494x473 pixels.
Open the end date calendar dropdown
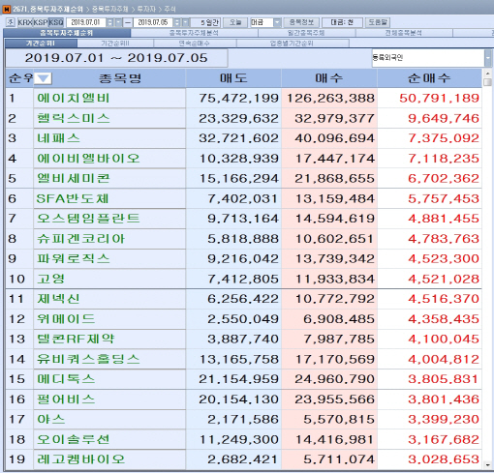[x=185, y=22]
